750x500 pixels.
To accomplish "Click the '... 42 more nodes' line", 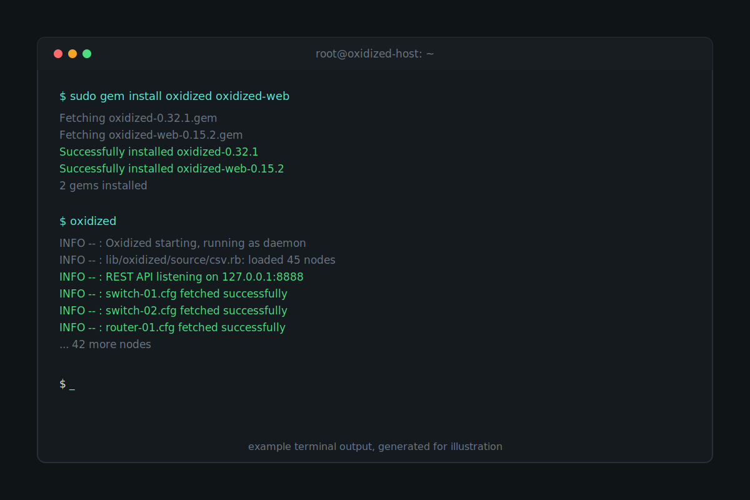I will click(x=105, y=344).
